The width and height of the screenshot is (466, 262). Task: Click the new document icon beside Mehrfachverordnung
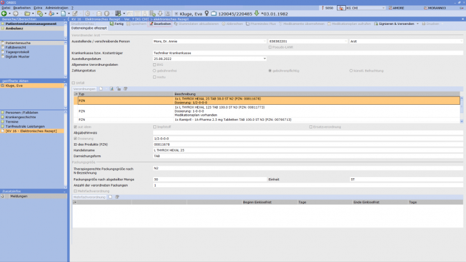pyautogui.click(x=110, y=197)
